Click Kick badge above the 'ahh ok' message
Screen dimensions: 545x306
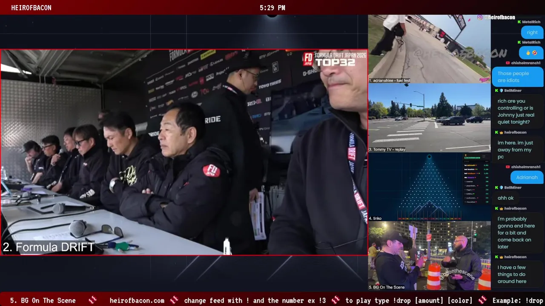point(496,187)
